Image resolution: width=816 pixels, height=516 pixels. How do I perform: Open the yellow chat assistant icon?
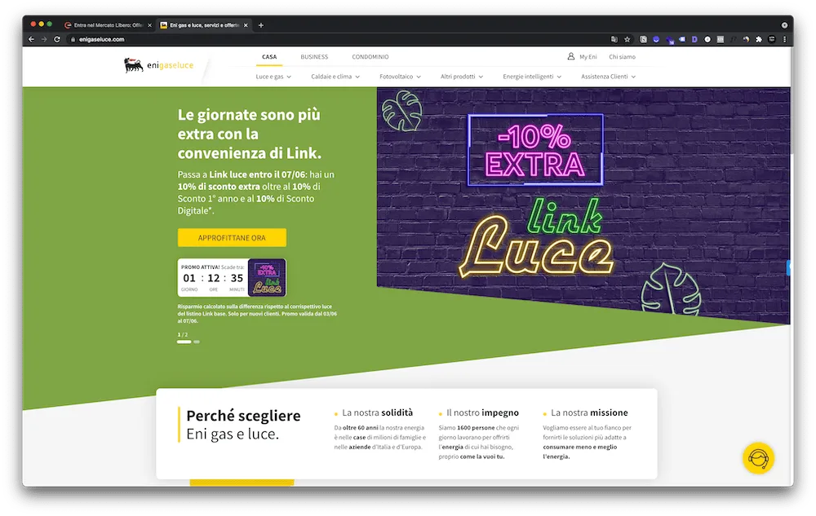pos(758,458)
